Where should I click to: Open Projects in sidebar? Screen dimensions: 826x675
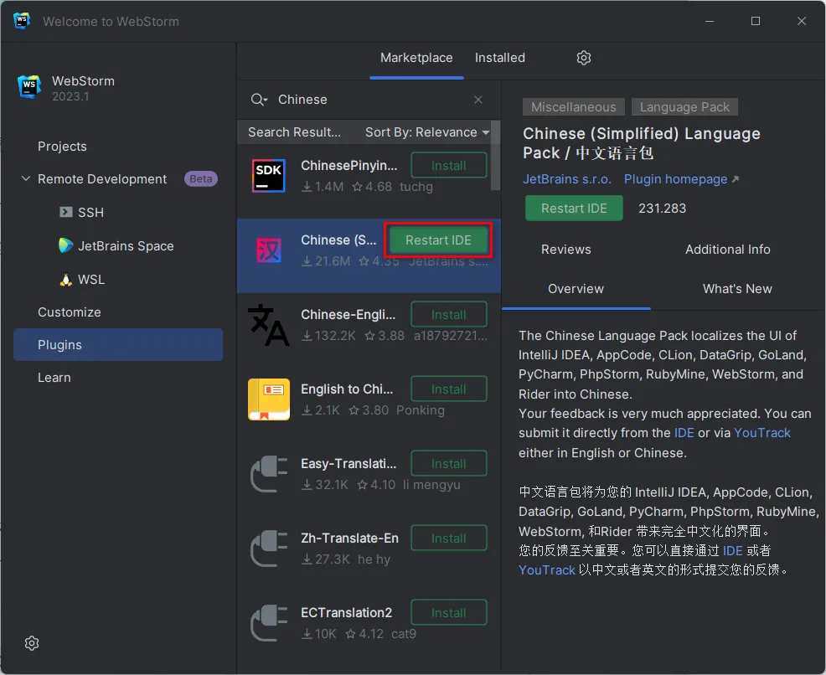(x=62, y=147)
